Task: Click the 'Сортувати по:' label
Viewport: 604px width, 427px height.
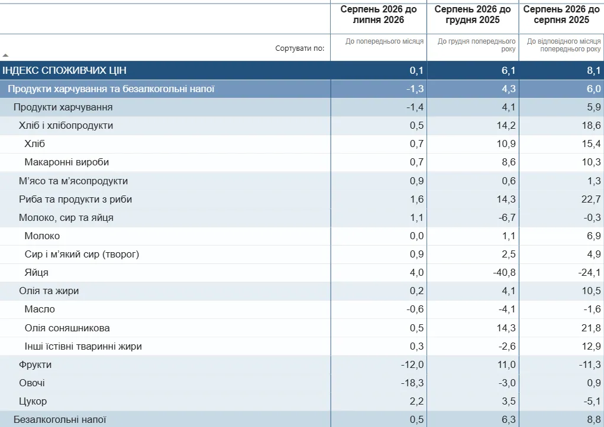Action: pos(300,48)
